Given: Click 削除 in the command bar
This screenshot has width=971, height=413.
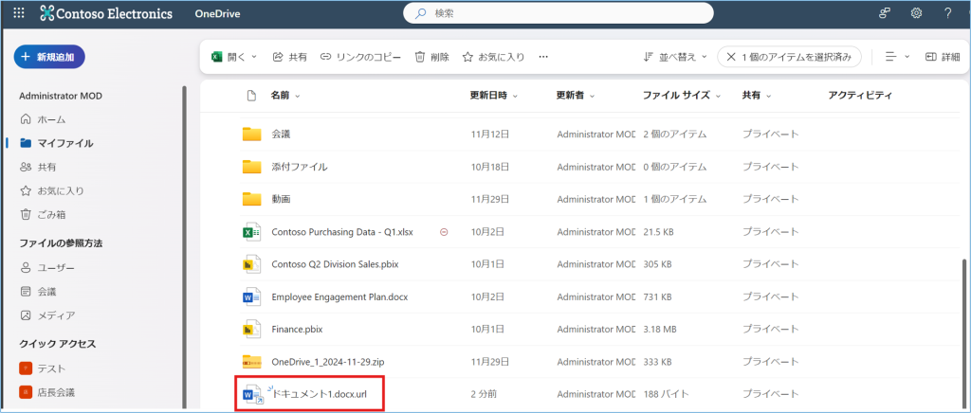Looking at the screenshot, I should [x=431, y=57].
